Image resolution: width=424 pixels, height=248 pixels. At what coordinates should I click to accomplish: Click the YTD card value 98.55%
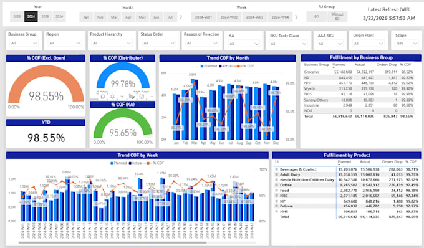pos(46,138)
